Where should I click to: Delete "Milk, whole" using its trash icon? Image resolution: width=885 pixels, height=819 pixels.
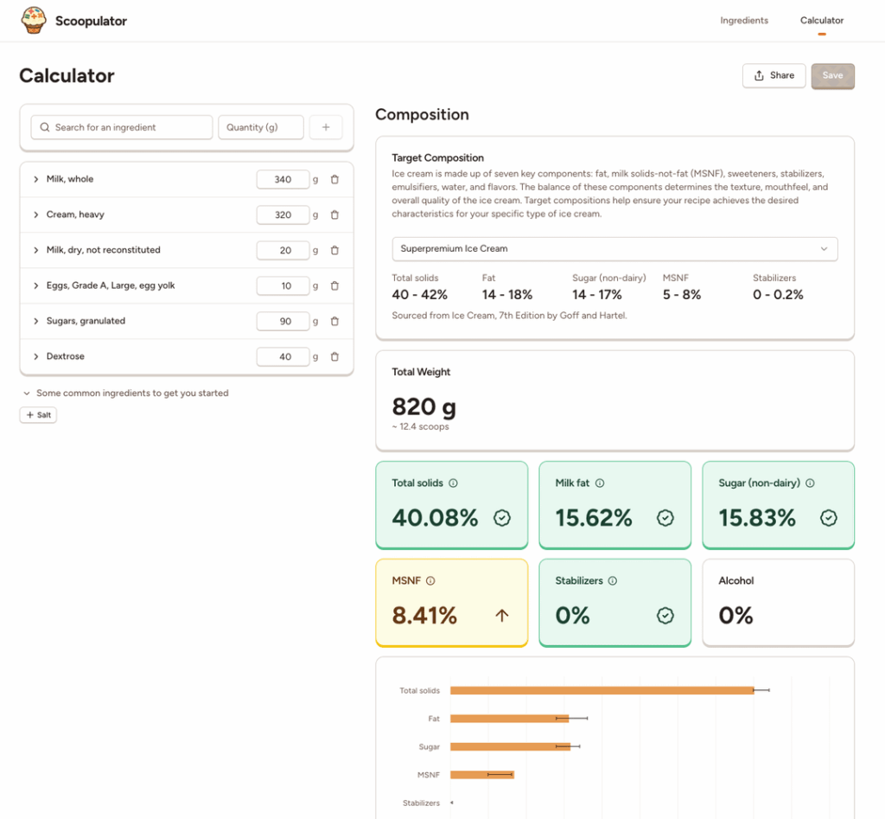[x=334, y=179]
